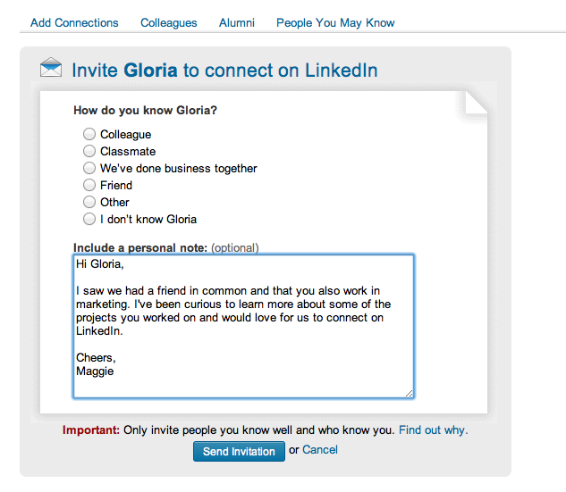Click the Colleague option label
This screenshot has width=566, height=492.
[125, 135]
